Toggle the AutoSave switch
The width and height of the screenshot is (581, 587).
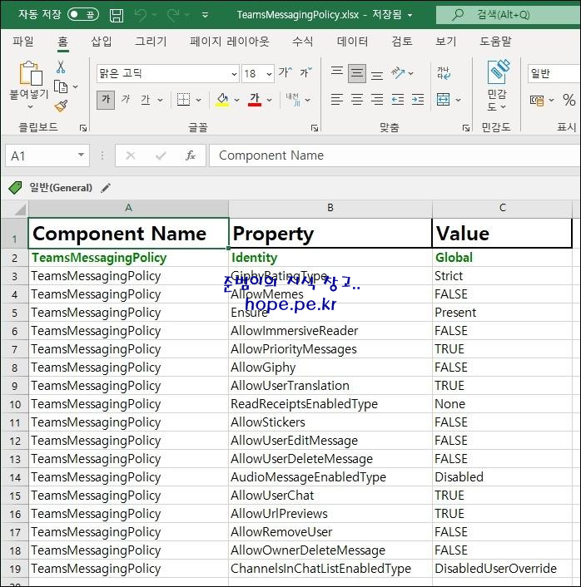(83, 15)
